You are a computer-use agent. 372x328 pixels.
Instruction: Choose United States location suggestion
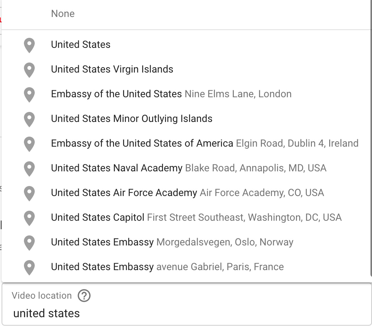tap(186, 45)
